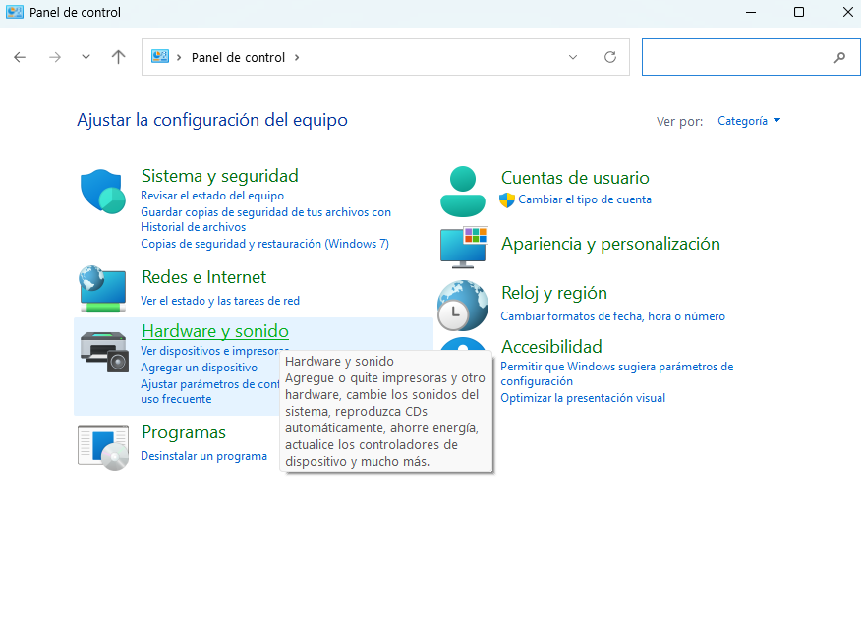Open the recent pages chevron beside forward arrow

pos(86,56)
